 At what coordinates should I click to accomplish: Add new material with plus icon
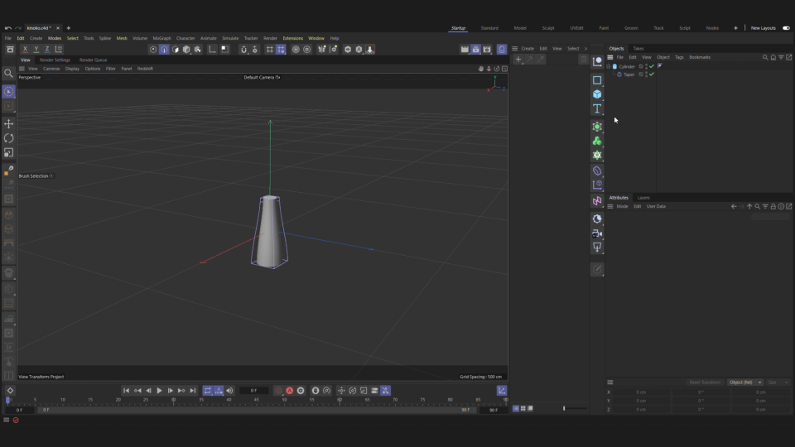518,60
